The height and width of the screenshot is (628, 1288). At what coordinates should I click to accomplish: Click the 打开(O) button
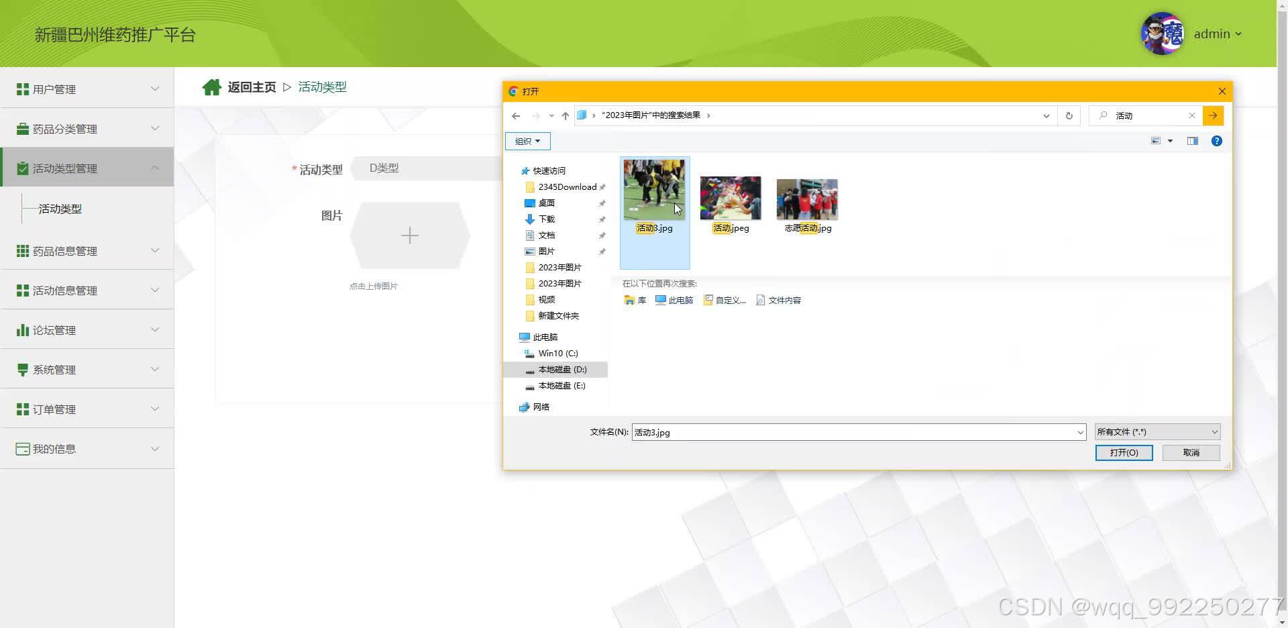pyautogui.click(x=1124, y=453)
